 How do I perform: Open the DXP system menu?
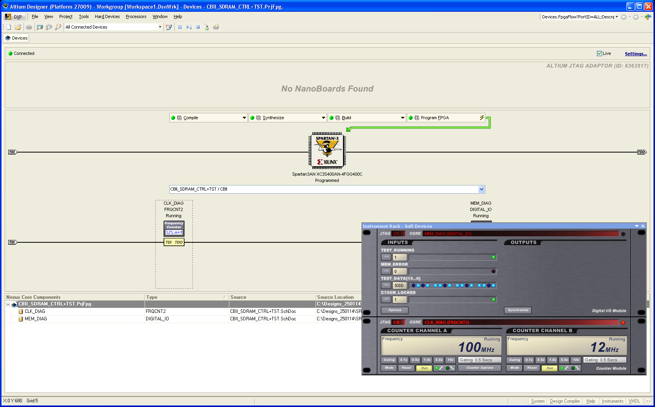tap(14, 16)
